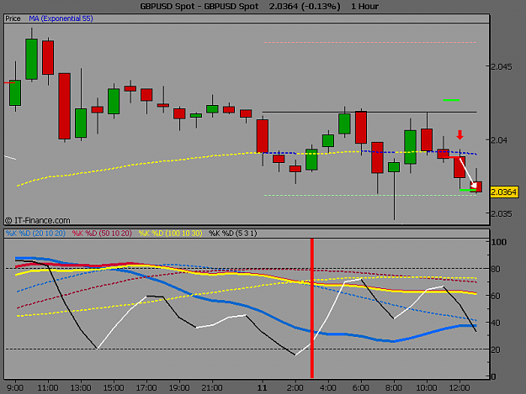Click the bold 11 date label on time axis
526x394 pixels.
pyautogui.click(x=262, y=387)
